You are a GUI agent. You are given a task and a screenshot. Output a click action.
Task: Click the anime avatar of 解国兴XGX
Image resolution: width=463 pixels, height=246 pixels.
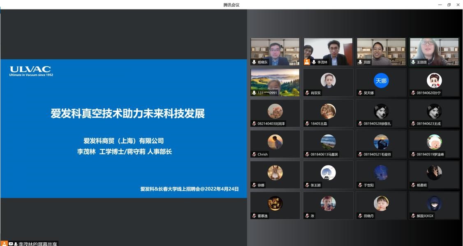coord(434,203)
